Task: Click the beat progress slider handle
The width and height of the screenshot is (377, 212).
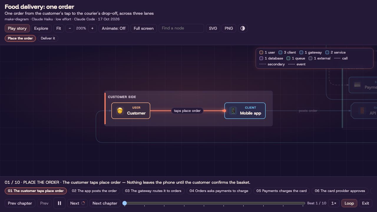Action: click(125, 203)
